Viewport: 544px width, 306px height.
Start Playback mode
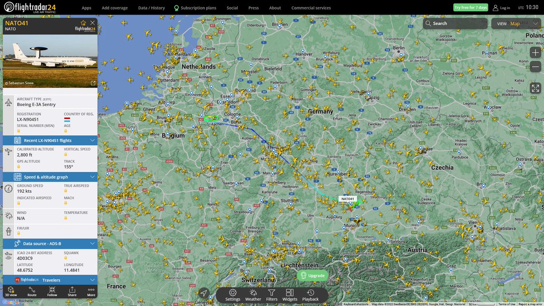click(311, 295)
